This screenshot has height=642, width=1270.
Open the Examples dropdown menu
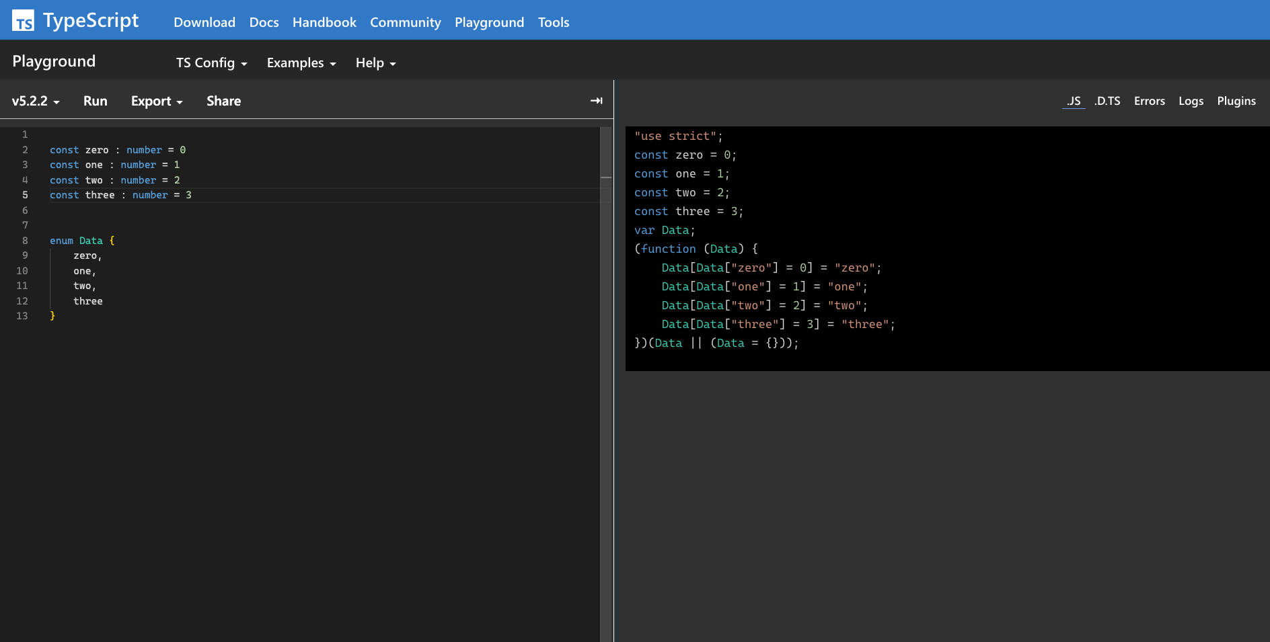tap(301, 63)
